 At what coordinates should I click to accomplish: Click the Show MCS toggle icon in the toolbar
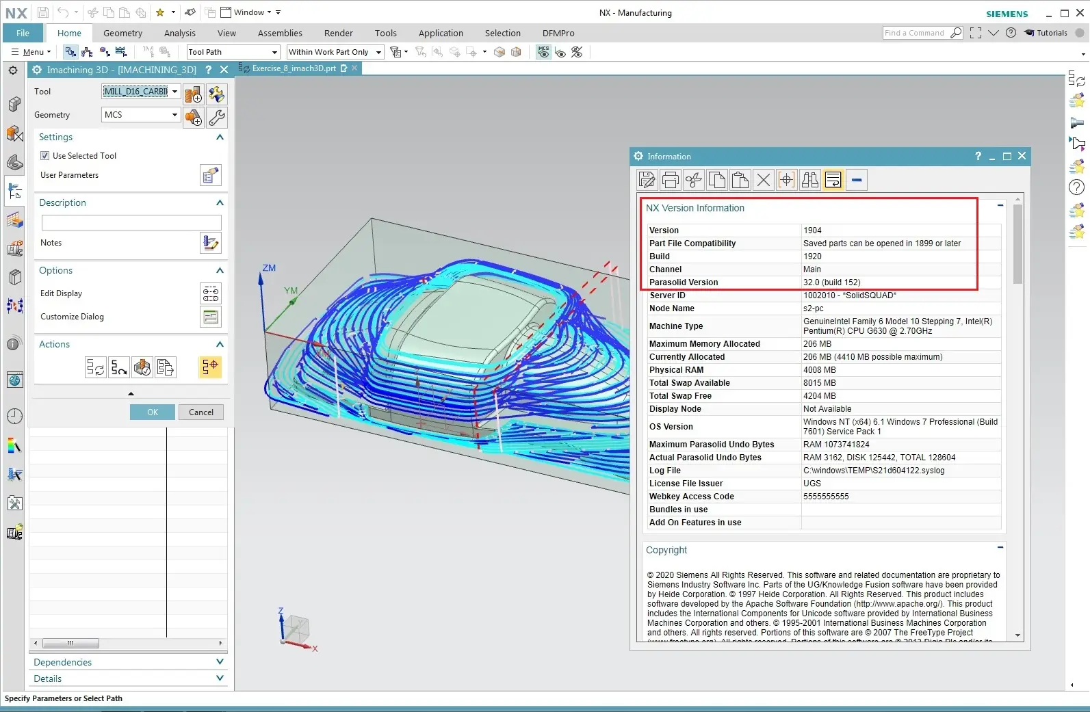[x=543, y=52]
